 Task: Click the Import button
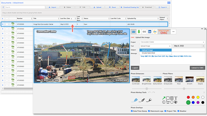click(52, 7)
